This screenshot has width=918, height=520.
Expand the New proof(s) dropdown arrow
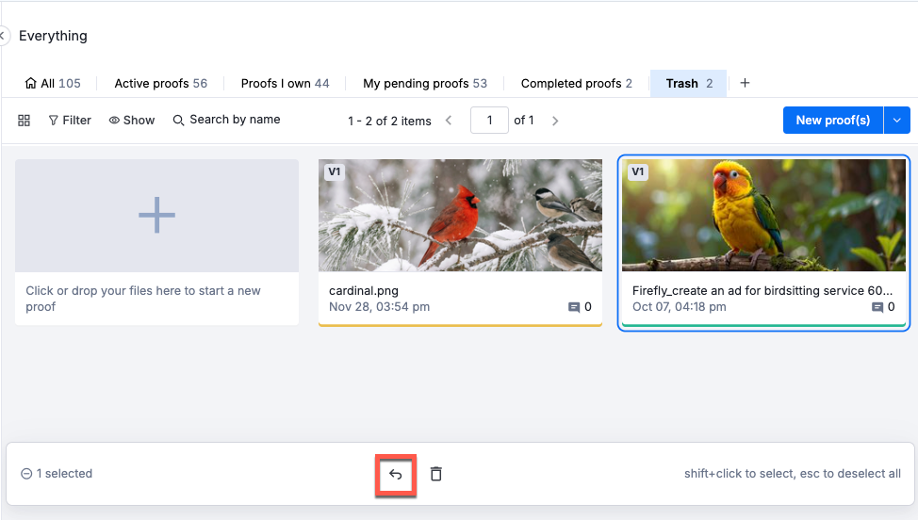897,121
